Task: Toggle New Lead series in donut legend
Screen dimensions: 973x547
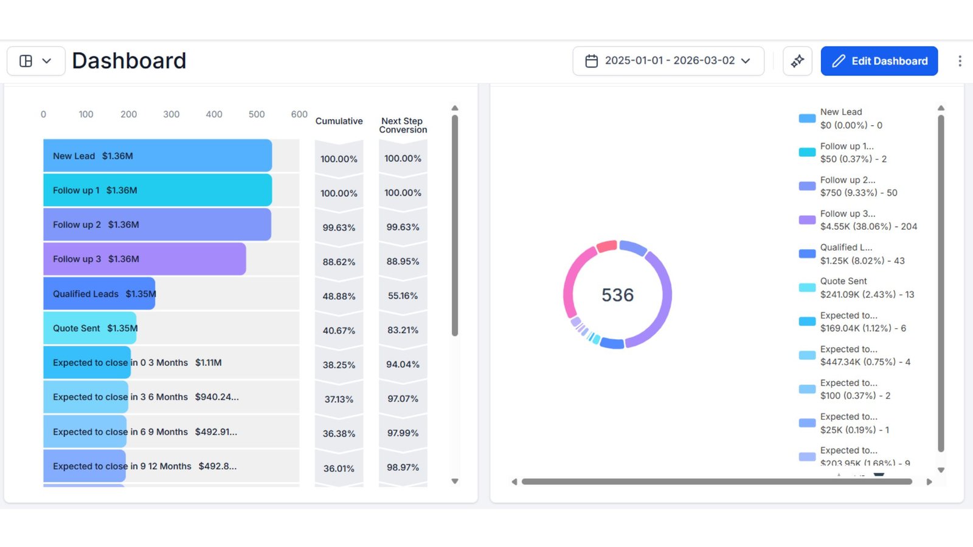Action: coord(841,119)
